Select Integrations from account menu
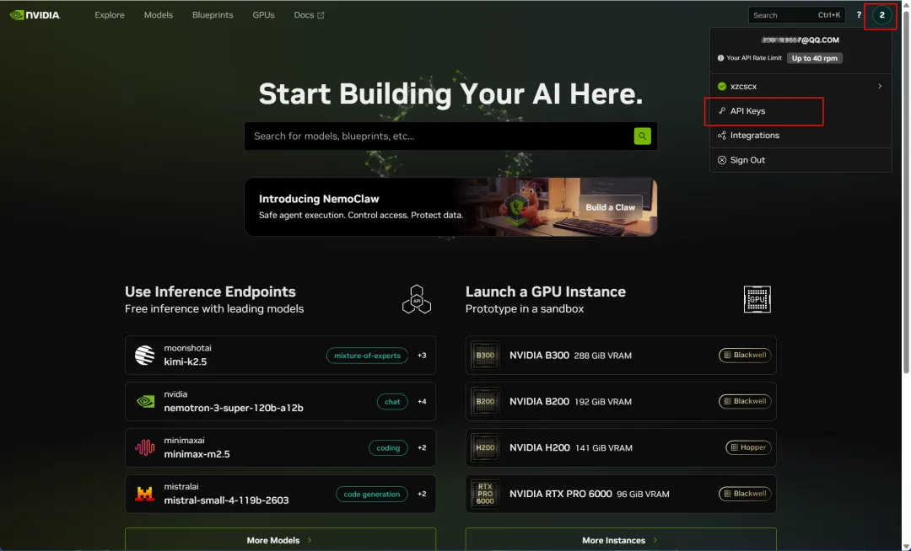The height and width of the screenshot is (551, 911). 800,135
